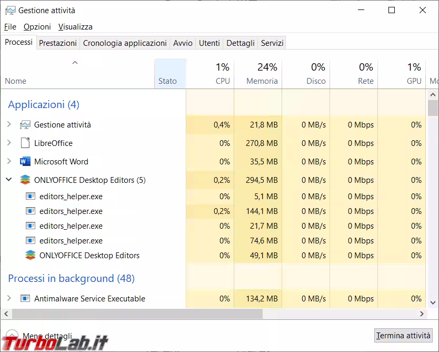The image size is (439, 352).
Task: Click the Gestione attività process icon
Action: point(25,125)
